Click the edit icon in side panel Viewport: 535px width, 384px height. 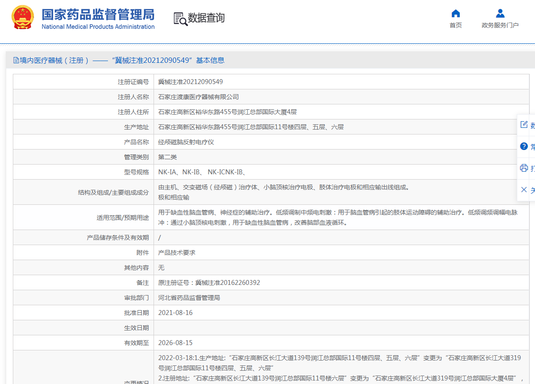click(524, 125)
